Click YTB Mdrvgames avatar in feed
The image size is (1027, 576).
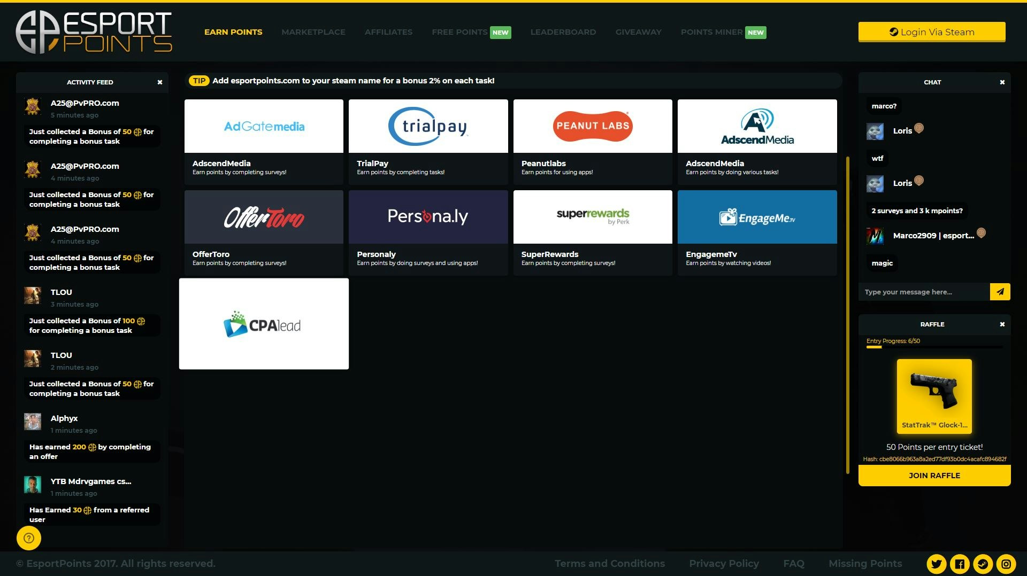point(33,485)
